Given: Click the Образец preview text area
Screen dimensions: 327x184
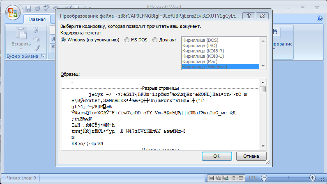Looking at the screenshot, I should [160, 114].
